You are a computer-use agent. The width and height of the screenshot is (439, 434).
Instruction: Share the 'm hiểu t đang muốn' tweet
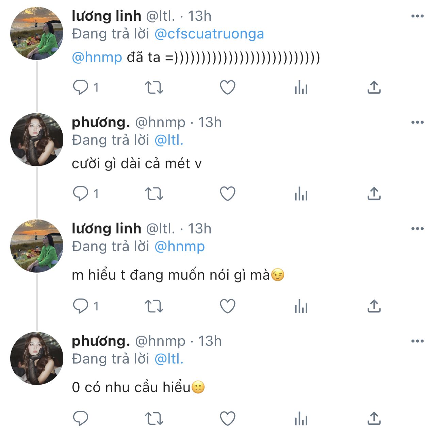tap(374, 306)
